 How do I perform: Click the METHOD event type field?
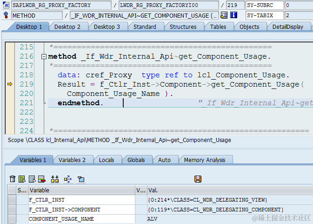37,15
